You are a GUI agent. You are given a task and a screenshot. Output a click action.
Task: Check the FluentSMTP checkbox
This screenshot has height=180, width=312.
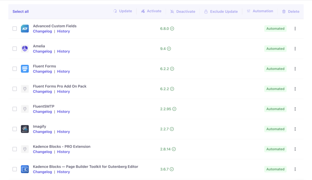15,109
